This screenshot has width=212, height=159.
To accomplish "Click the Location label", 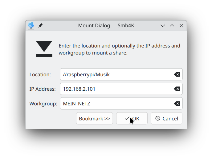I will tap(40, 74).
